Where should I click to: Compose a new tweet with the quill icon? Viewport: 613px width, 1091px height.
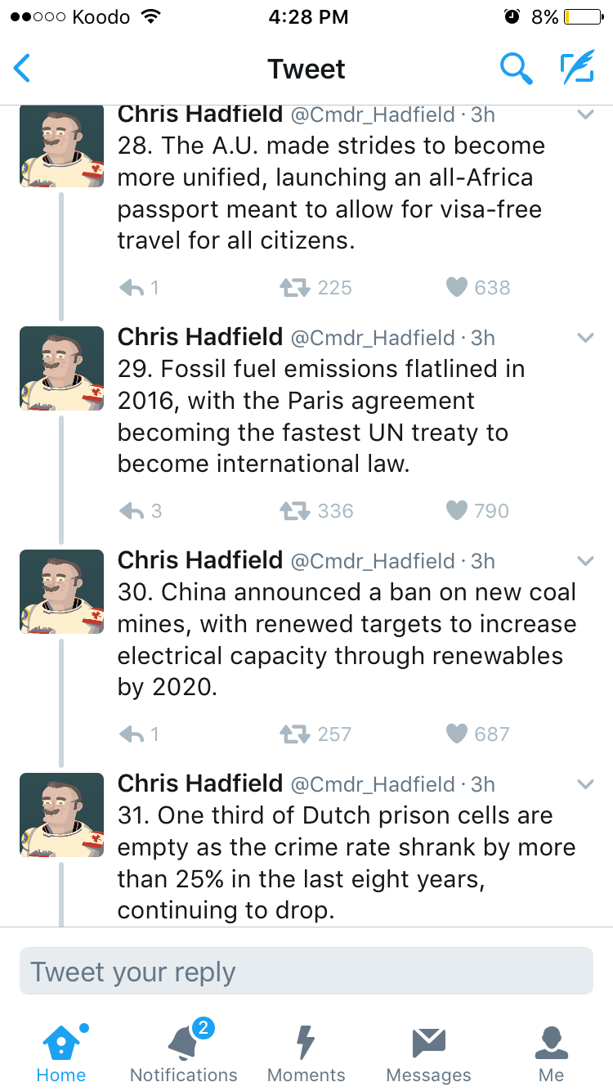tap(576, 69)
